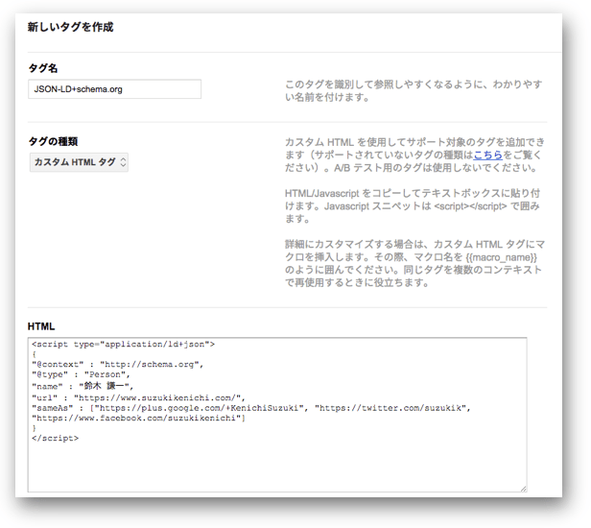Click the tag name field containing JSON-LD+schema.org

pos(114,89)
